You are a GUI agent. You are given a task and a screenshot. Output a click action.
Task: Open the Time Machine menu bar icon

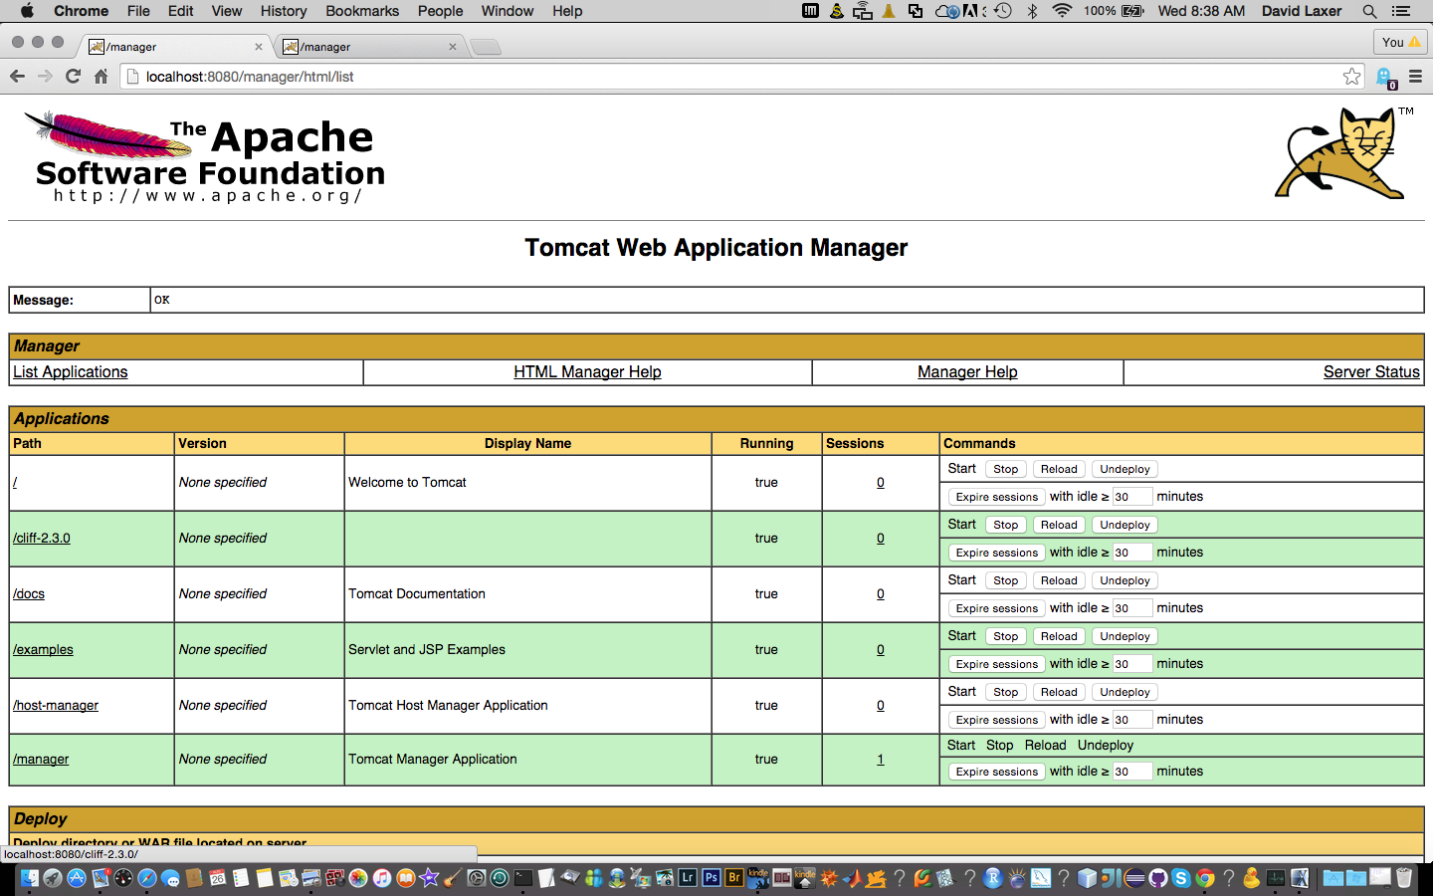pyautogui.click(x=1003, y=11)
